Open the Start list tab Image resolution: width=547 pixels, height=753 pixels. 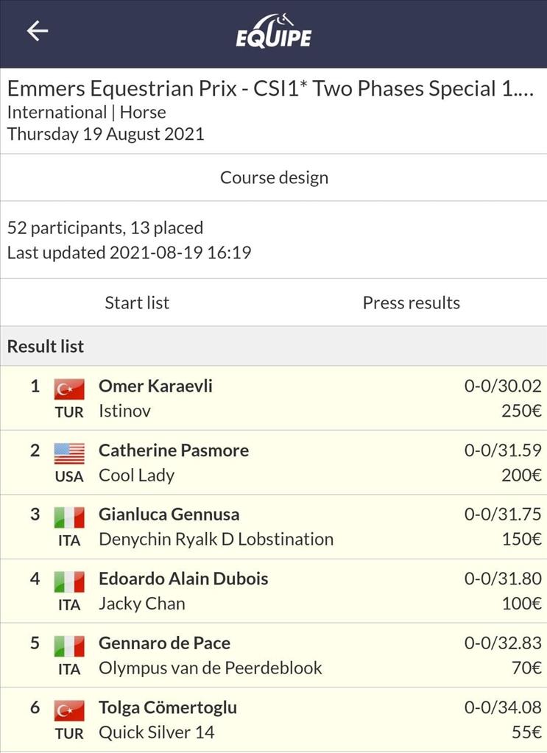click(137, 303)
